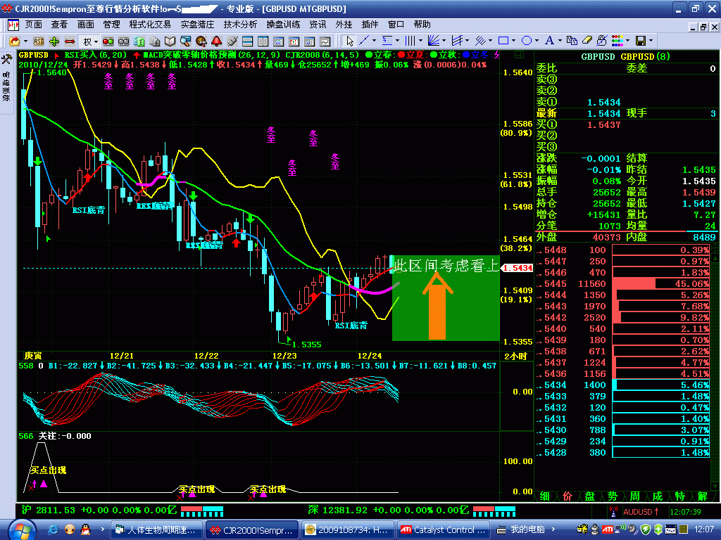
Task: Open the 程式化交易 menu
Action: tap(150, 25)
